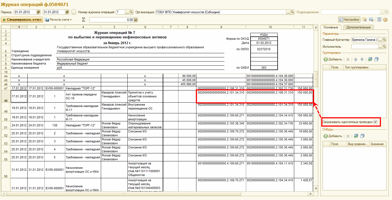This screenshot has width=392, height=200.
Task: Open Исполнитель selection ellipsis
Action: point(380,47)
